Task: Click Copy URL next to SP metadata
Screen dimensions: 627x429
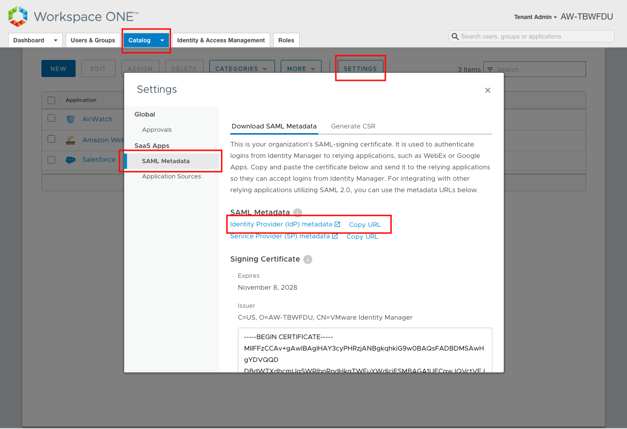Action: coord(362,237)
